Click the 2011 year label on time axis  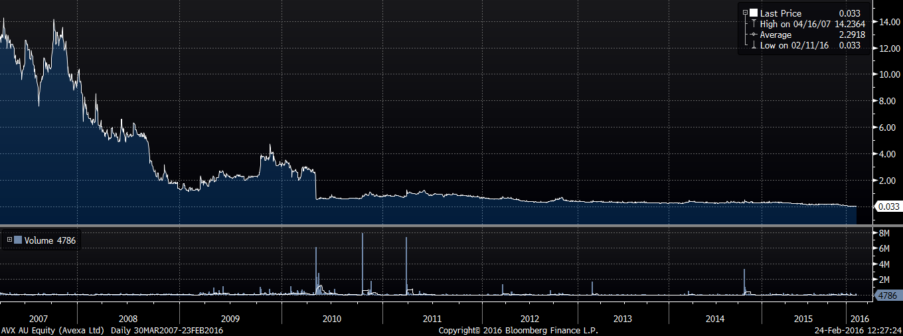pyautogui.click(x=432, y=319)
